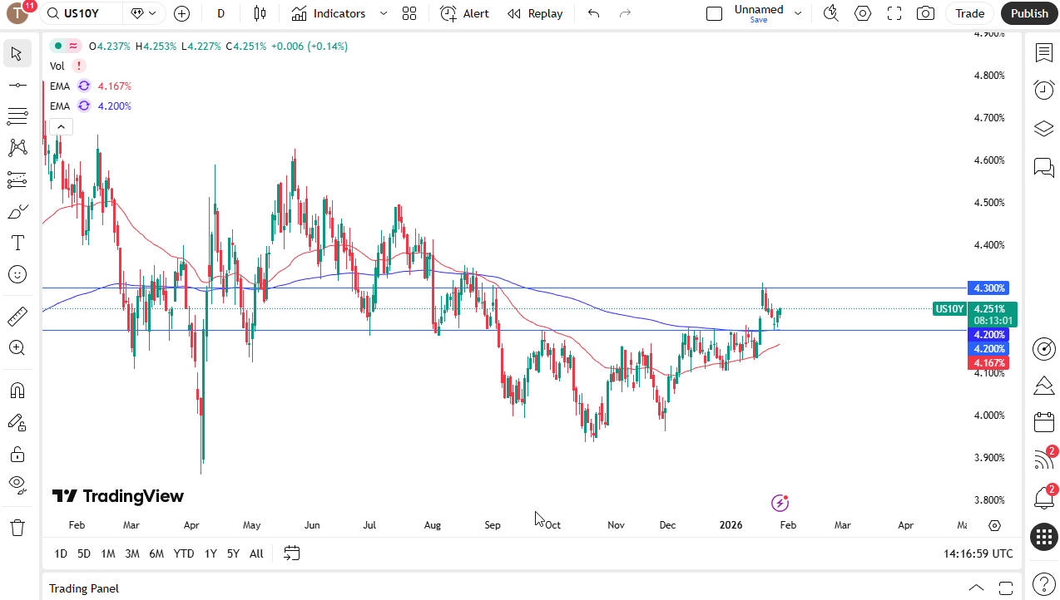
Task: Click the 4.300% horizontal line price label
Action: click(x=989, y=288)
